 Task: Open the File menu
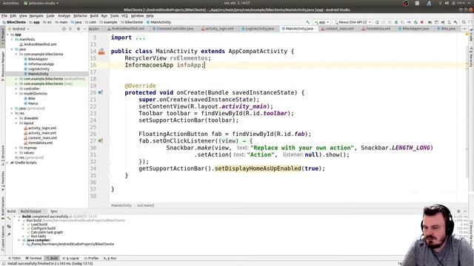pyautogui.click(x=4, y=16)
